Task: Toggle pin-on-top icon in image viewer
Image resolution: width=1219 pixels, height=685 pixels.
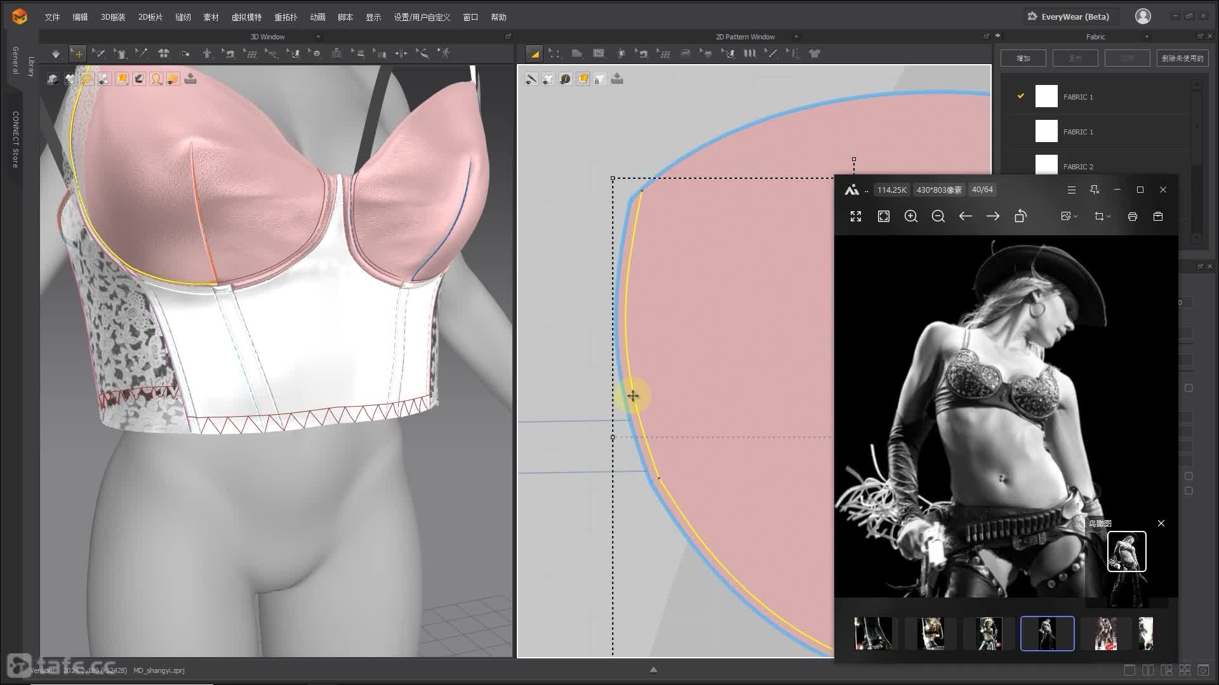Action: click(x=1094, y=190)
